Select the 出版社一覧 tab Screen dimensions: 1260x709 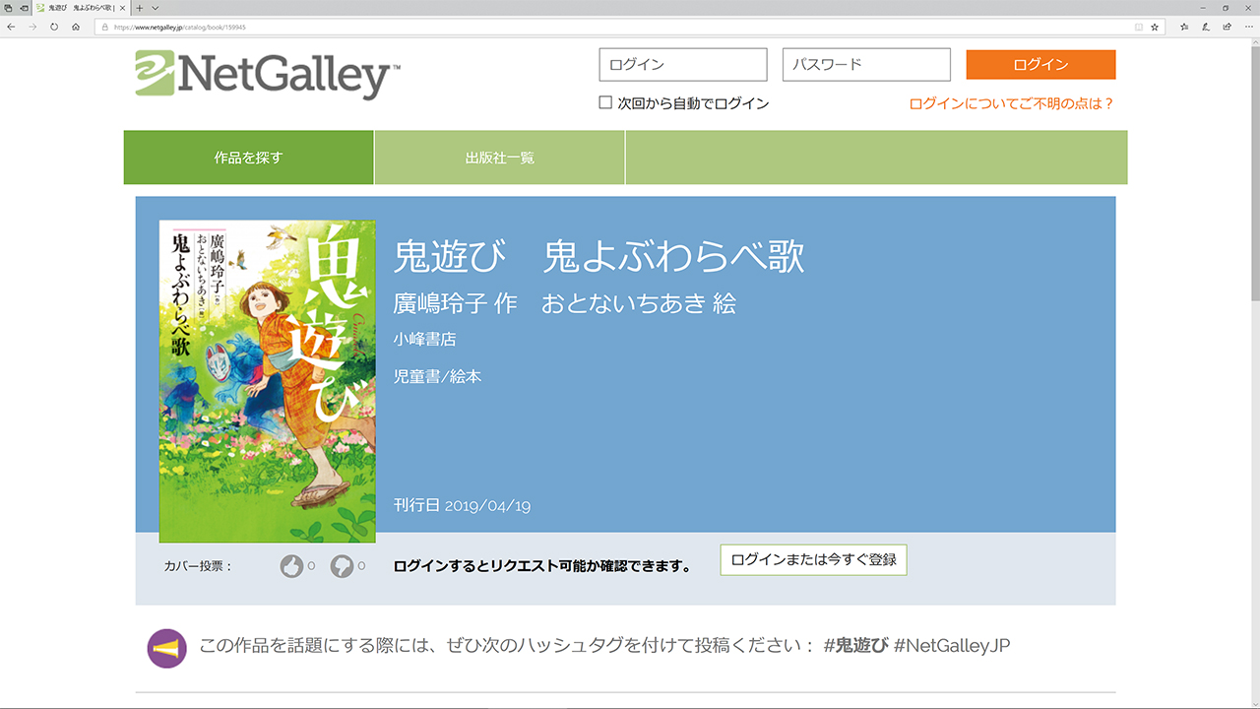coord(500,158)
